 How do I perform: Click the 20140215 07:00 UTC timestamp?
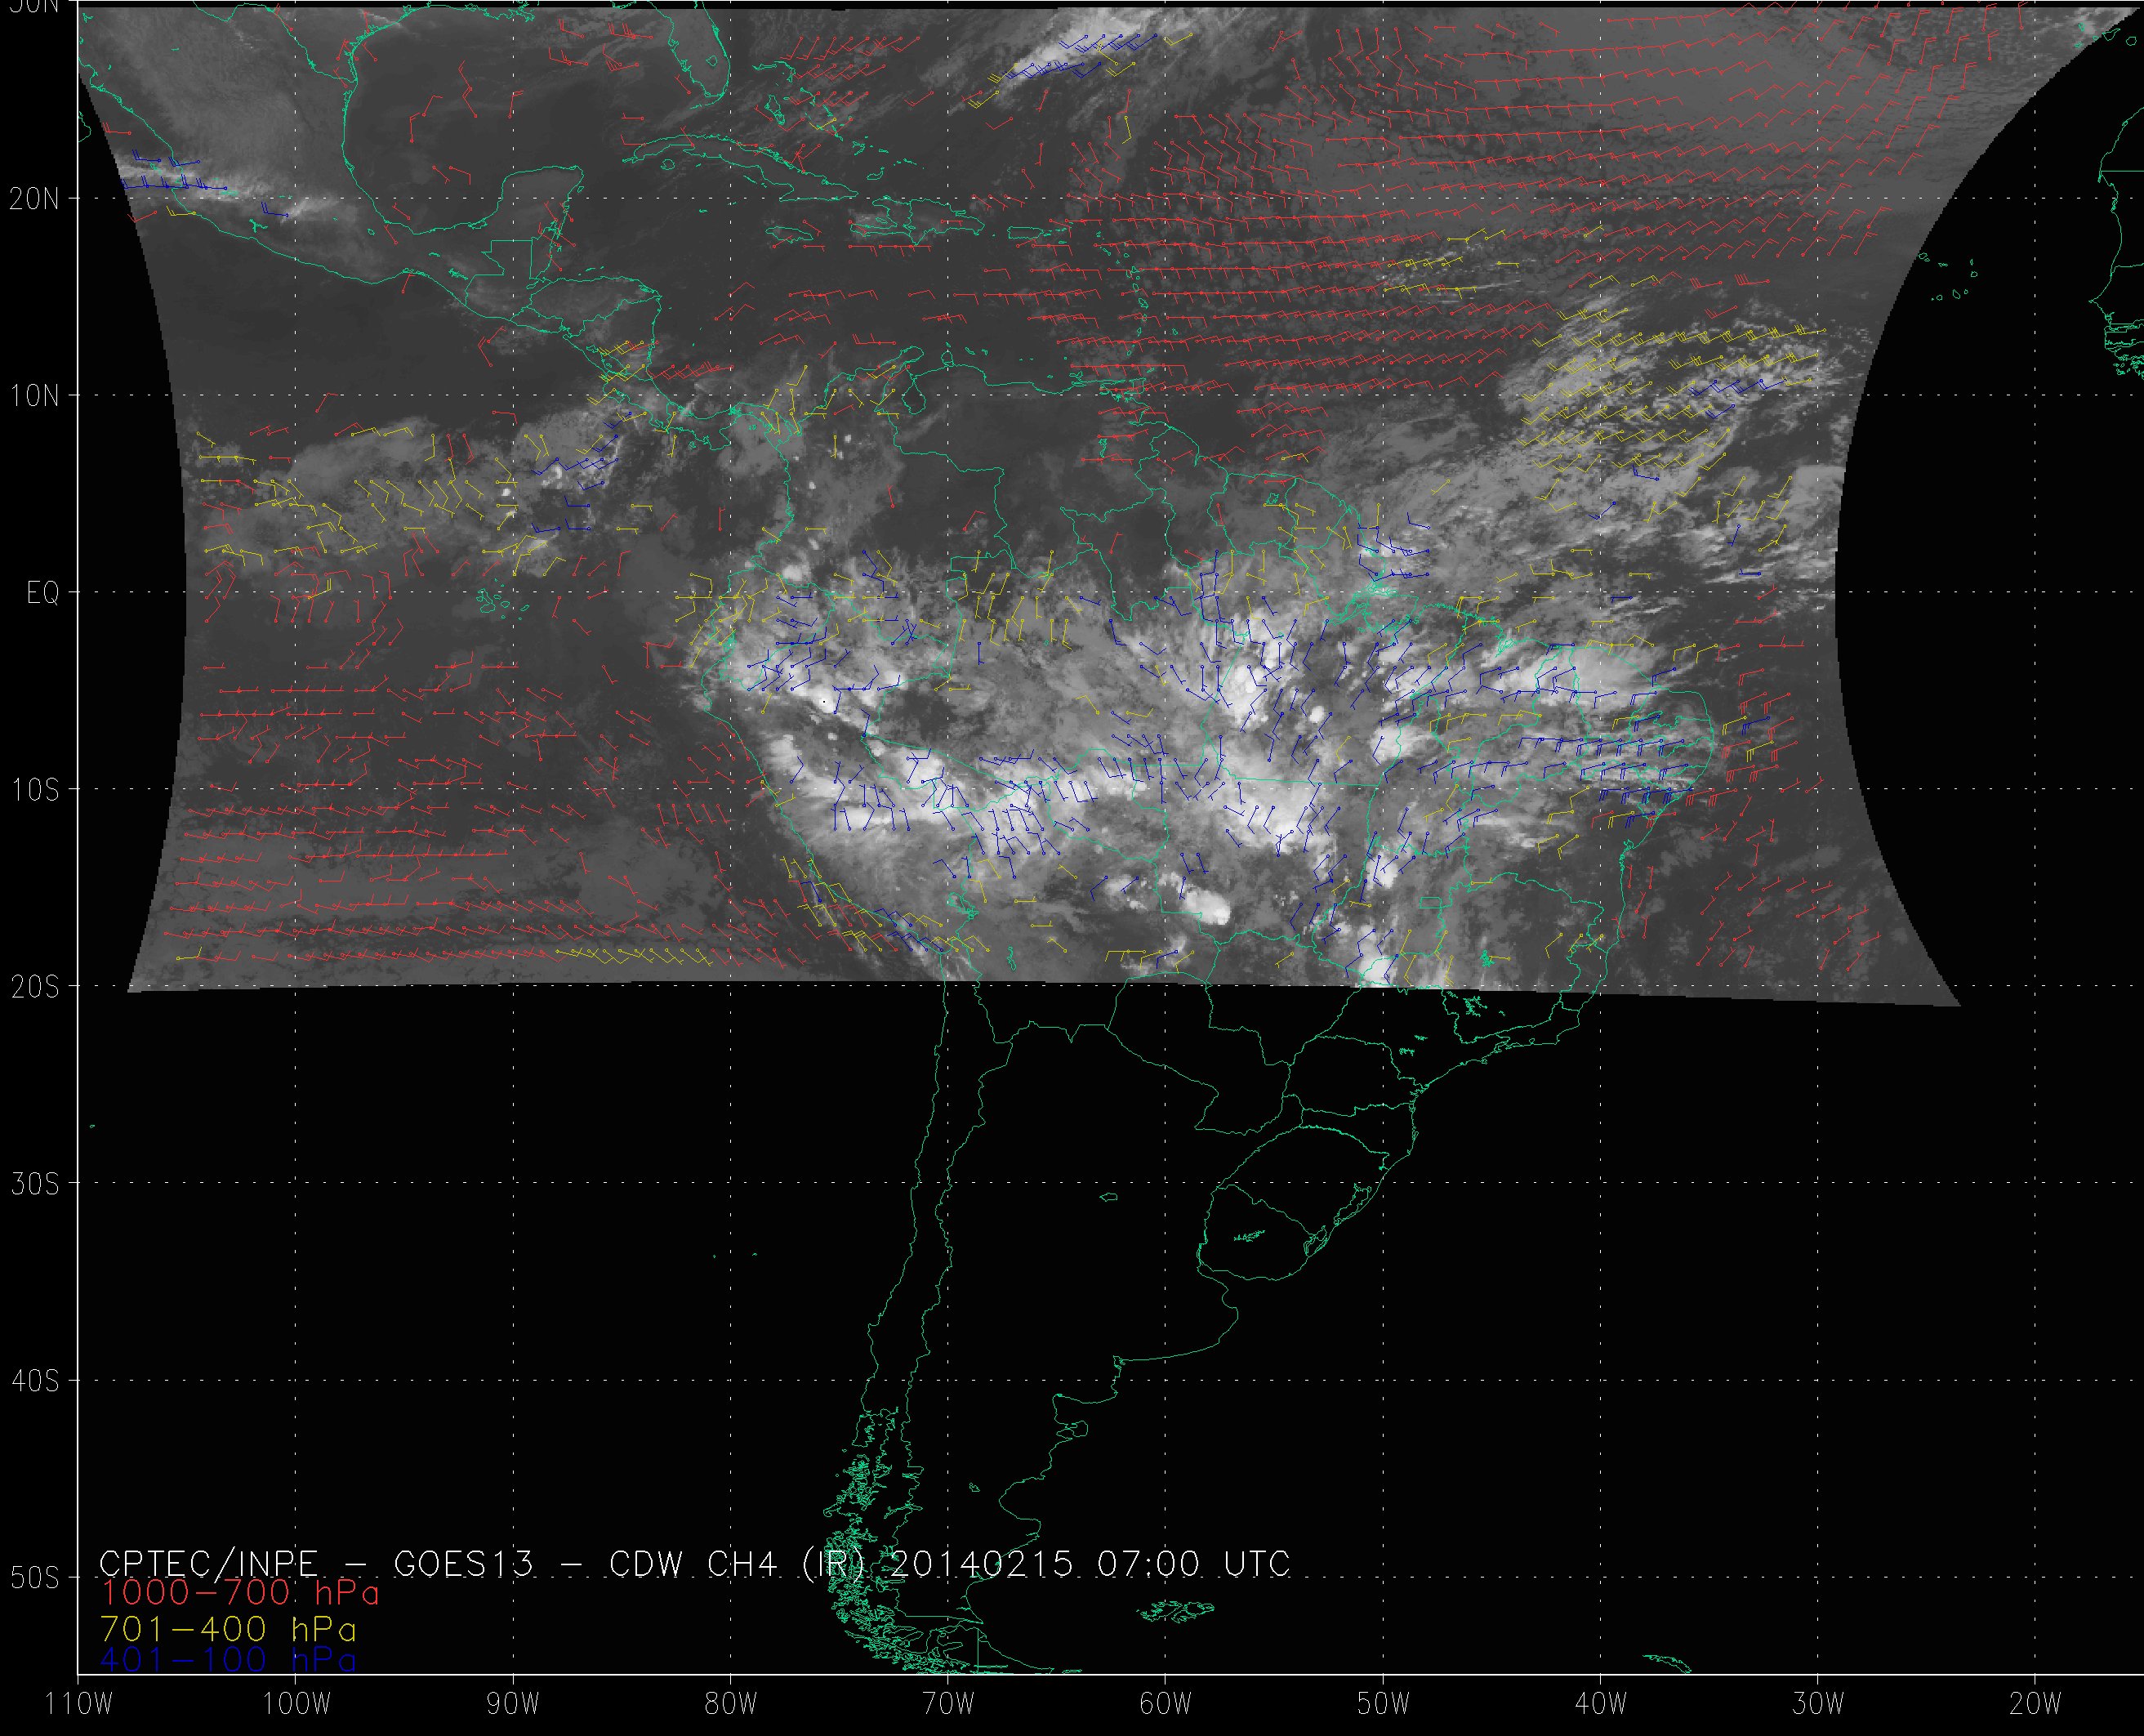coord(1089,1563)
